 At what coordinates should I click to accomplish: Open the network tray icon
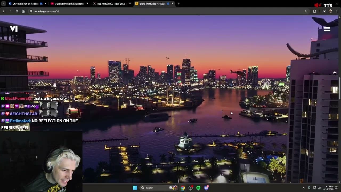click(x=315, y=188)
